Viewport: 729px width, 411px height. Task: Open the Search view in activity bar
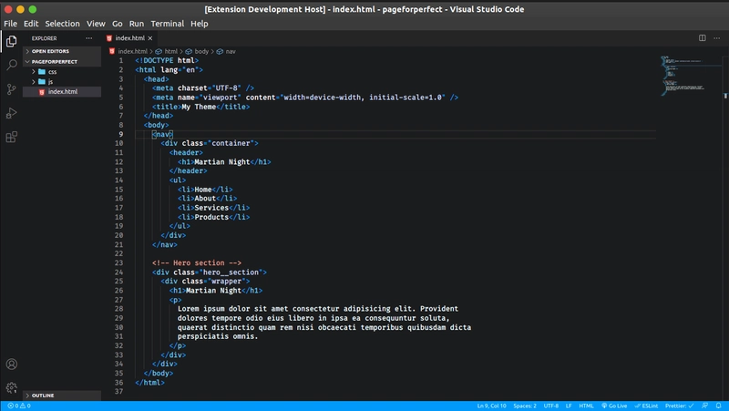click(11, 65)
